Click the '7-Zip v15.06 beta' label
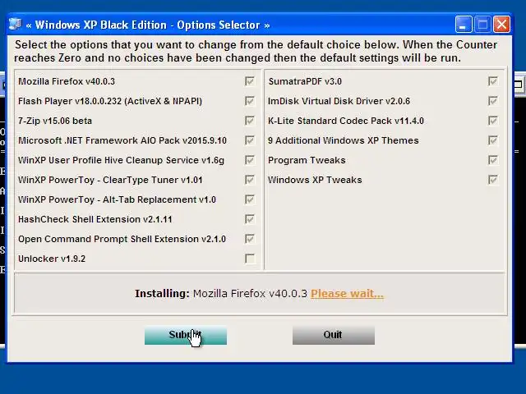The image size is (526, 394). (x=55, y=121)
